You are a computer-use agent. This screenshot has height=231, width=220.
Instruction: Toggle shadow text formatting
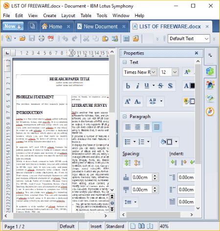point(170,86)
